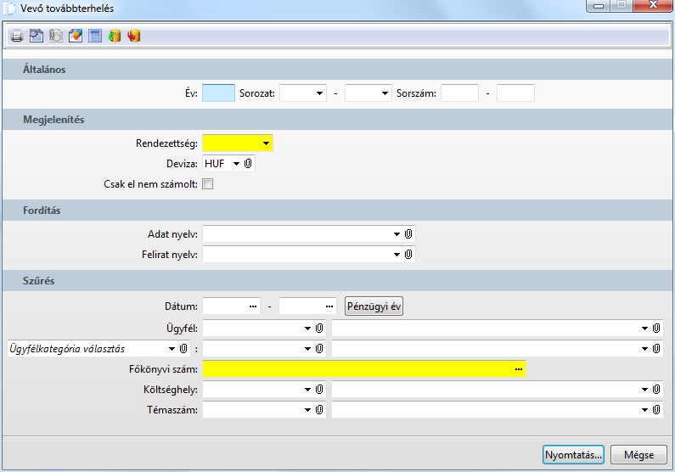Click the paperclip after the Témaszám name field
This screenshot has height=472, width=675.
click(x=656, y=410)
